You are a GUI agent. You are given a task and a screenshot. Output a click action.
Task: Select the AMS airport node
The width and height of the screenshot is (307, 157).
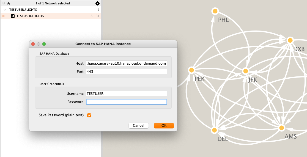(281, 128)
